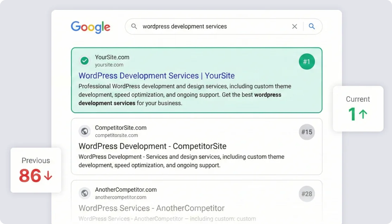
Task: Click the CompetitorSite.com site name
Action: pos(121,128)
